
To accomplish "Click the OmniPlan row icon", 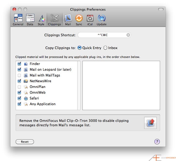I will tap(26, 87).
